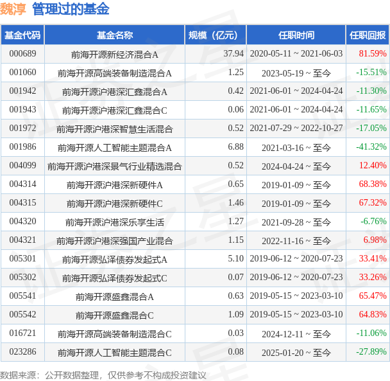Screen dimensions: 390x381
Task: Select fund code 004099
Action: (22, 166)
